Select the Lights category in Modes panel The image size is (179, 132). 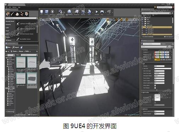point(7,27)
